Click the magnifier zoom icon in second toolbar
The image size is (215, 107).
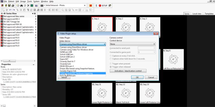pyautogui.click(x=63, y=10)
